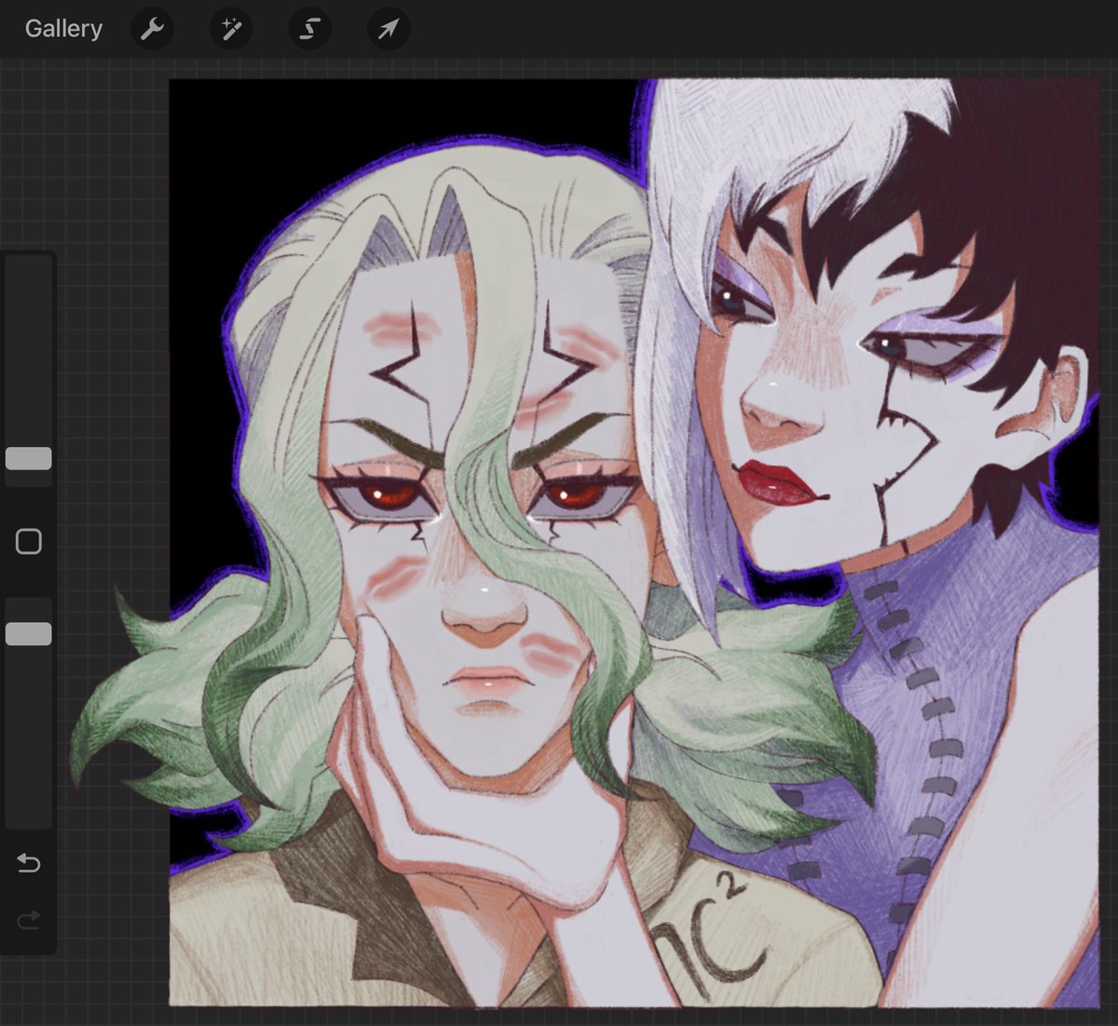Click the artwork canvas

pos(634,543)
